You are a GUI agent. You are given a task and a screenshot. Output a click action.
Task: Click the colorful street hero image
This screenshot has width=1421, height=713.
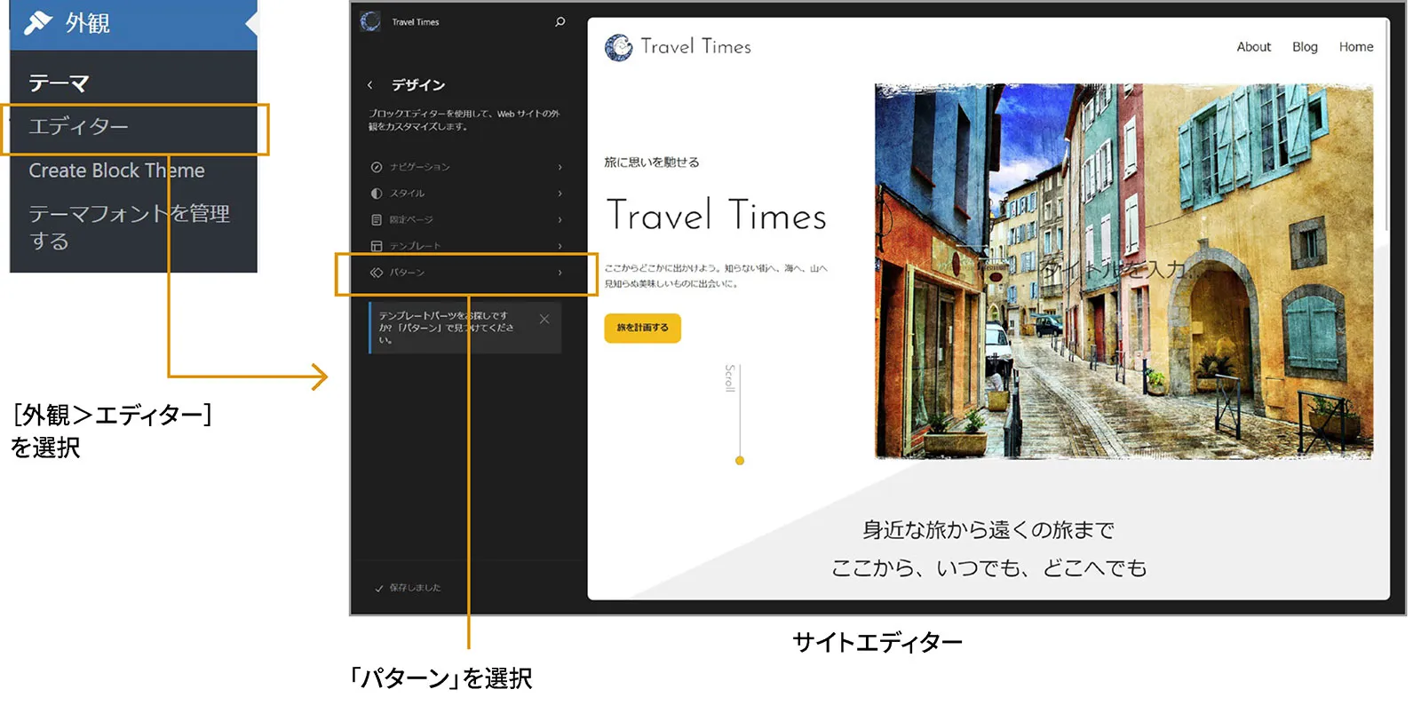(x=1123, y=271)
